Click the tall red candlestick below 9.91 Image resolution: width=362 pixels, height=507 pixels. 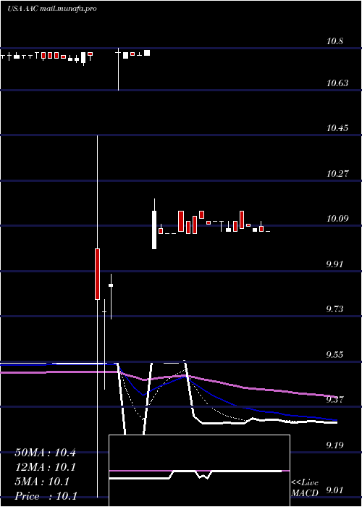[97, 274]
